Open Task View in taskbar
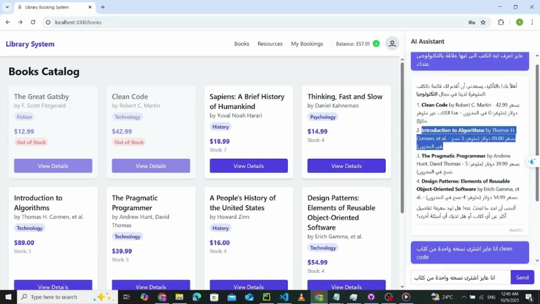540x304 pixels. click(126, 297)
